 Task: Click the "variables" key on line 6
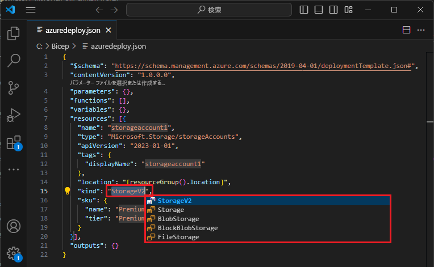coord(90,109)
